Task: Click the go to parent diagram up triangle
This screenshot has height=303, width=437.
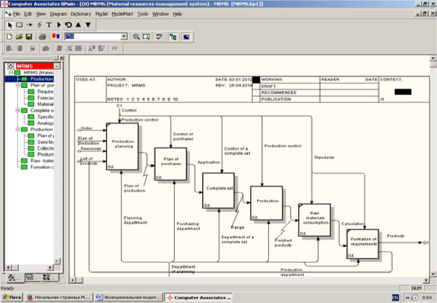Action: coord(78,25)
